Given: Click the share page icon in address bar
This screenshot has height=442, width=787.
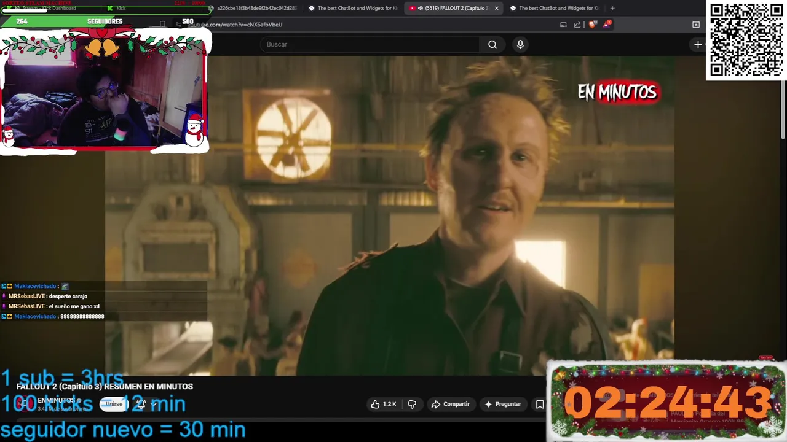Looking at the screenshot, I should [577, 25].
